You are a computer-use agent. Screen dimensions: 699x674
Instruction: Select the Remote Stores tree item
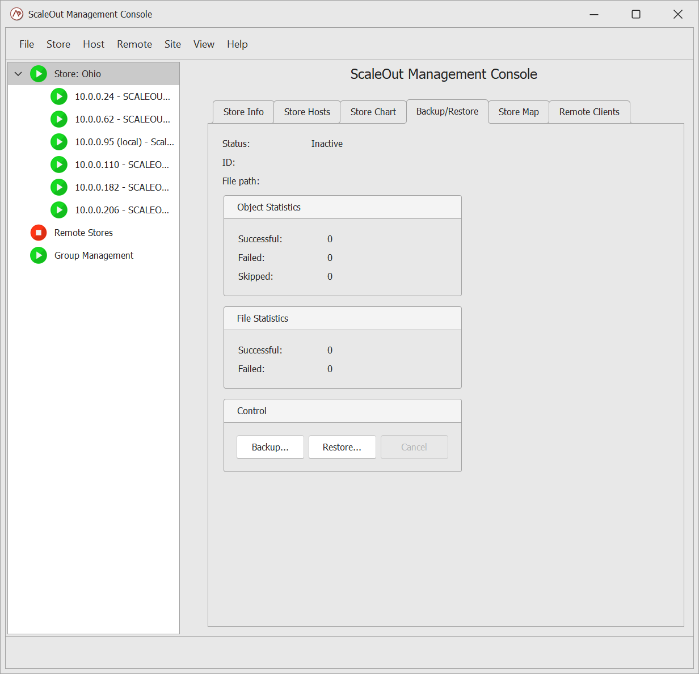tap(94, 233)
